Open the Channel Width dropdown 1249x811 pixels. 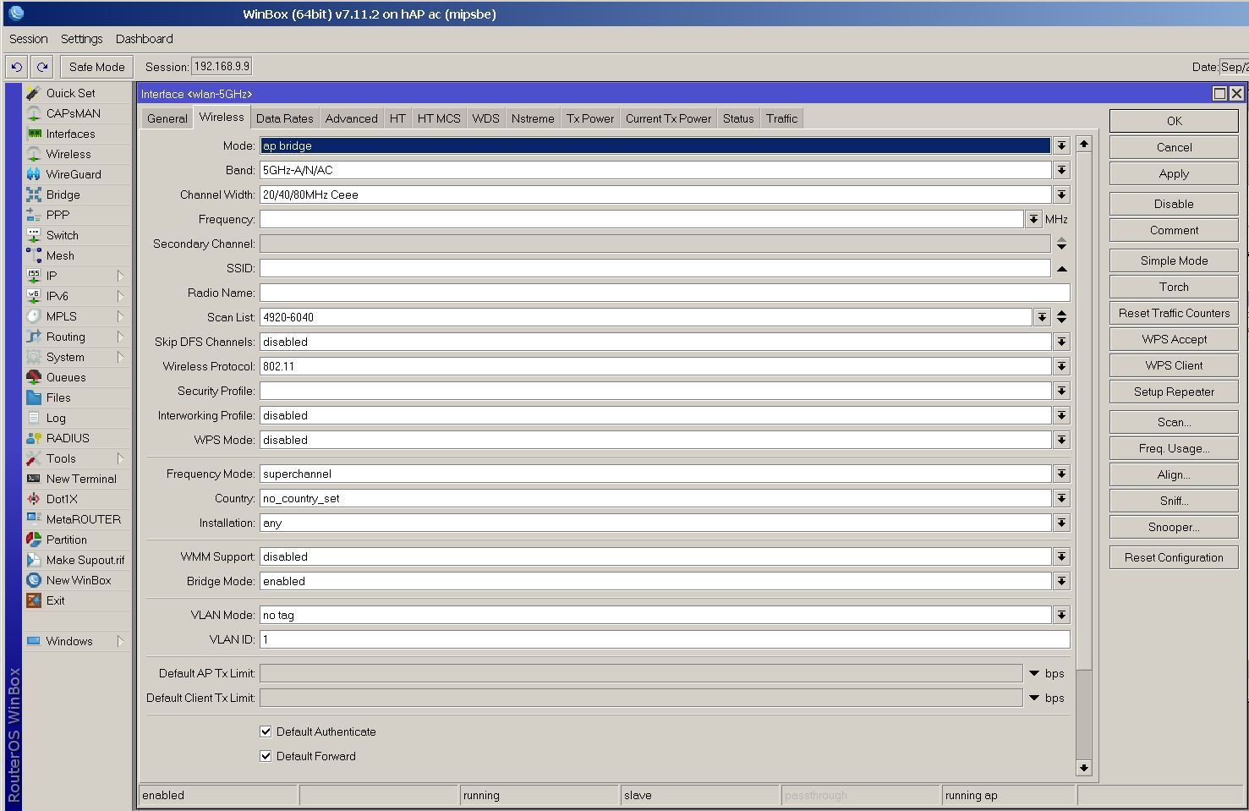[1061, 195]
